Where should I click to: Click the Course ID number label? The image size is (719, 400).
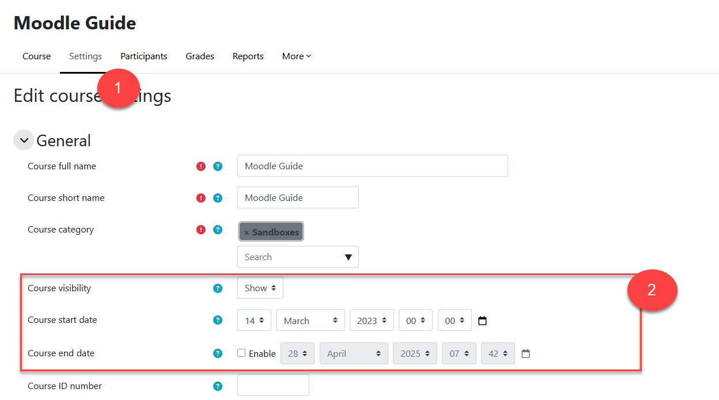coord(65,386)
